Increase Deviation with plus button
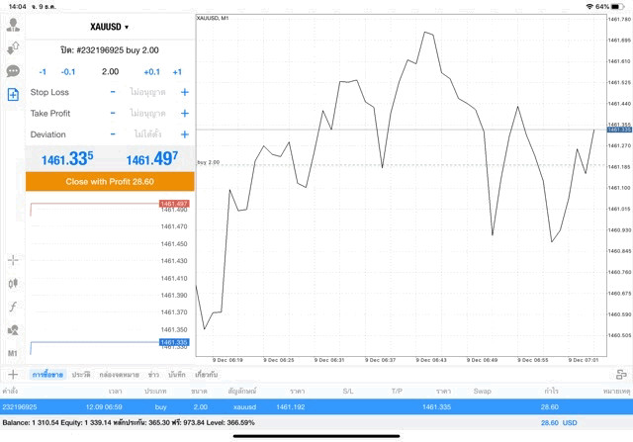Viewport: 633px width, 442px height. point(184,134)
